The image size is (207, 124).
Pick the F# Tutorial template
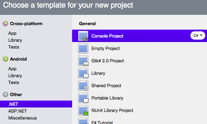[102, 122]
